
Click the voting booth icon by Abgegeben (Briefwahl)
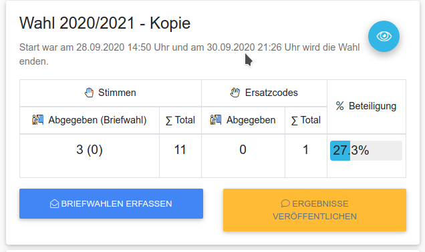click(37, 119)
